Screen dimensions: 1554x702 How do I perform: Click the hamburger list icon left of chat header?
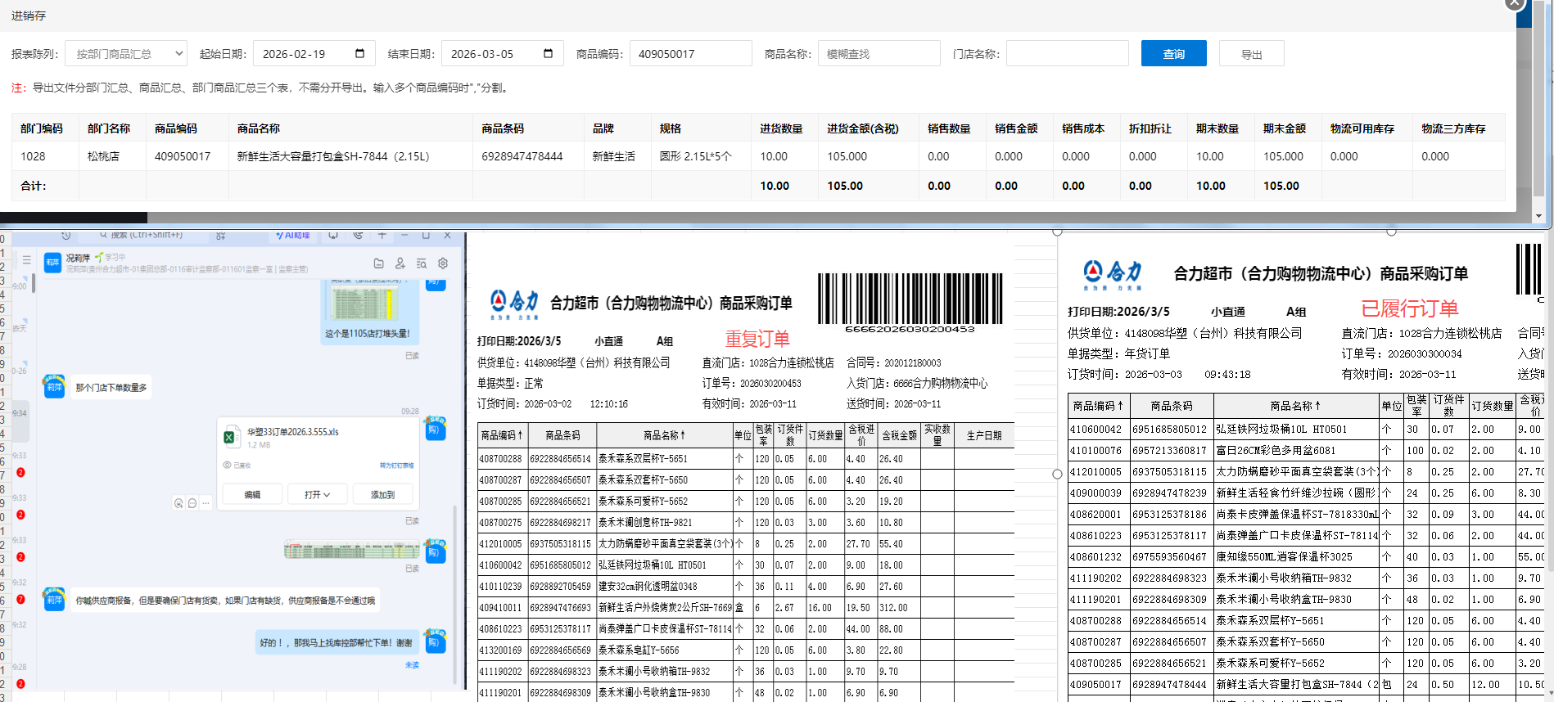click(x=27, y=260)
